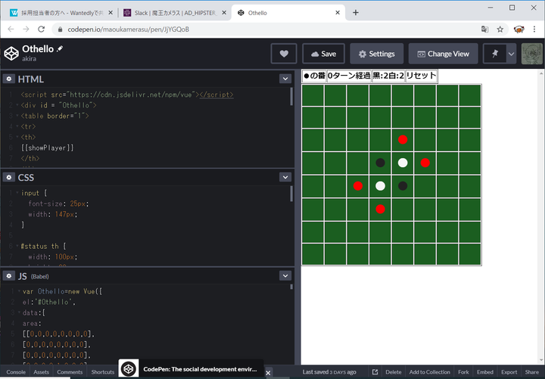
Task: Click the address bar URL
Action: 128,30
